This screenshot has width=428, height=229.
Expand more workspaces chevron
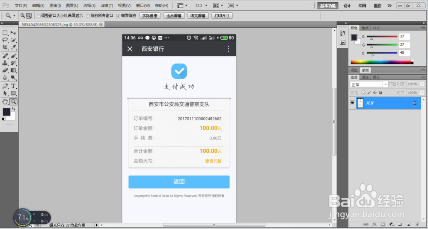click(389, 6)
